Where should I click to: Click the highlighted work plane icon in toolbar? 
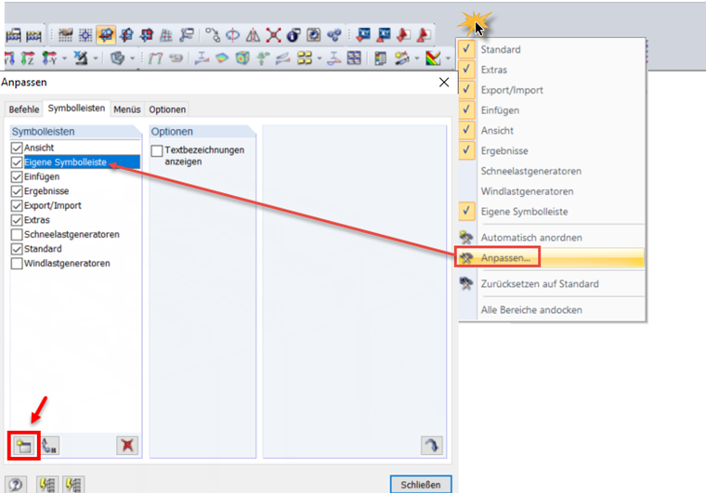pyautogui.click(x=106, y=34)
